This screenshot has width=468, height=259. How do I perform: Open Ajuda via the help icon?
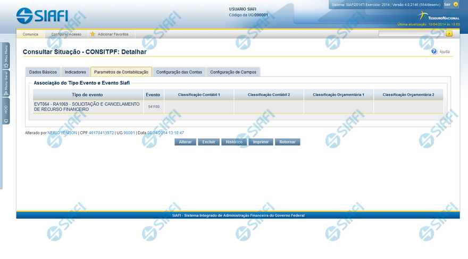[434, 52]
